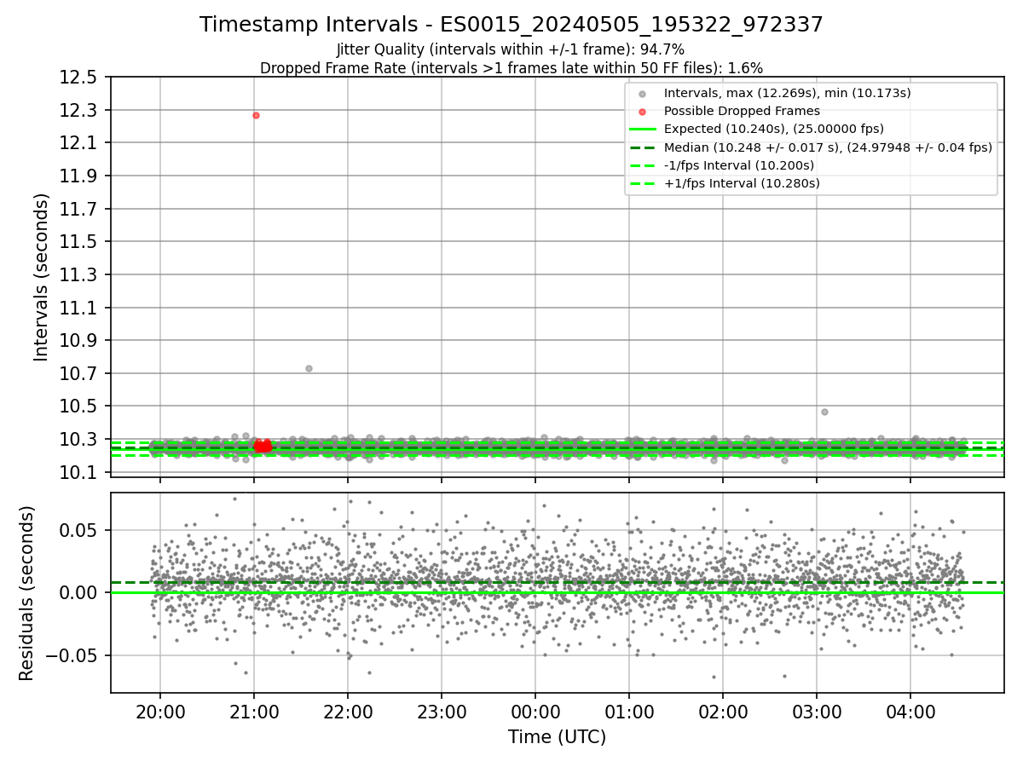Image resolution: width=1023 pixels, height=767 pixels.
Task: Click the '11.9' y-axis tick label
Action: [80, 176]
